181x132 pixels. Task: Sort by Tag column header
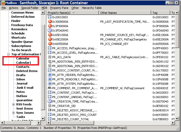[x=161, y=13]
